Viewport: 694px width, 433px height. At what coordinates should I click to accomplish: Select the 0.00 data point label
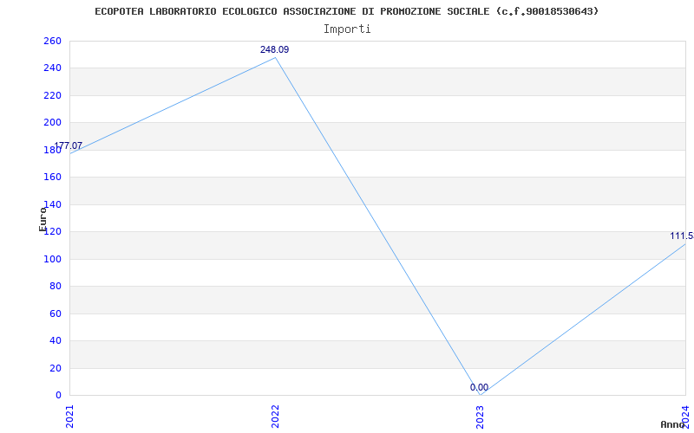pyautogui.click(x=480, y=387)
